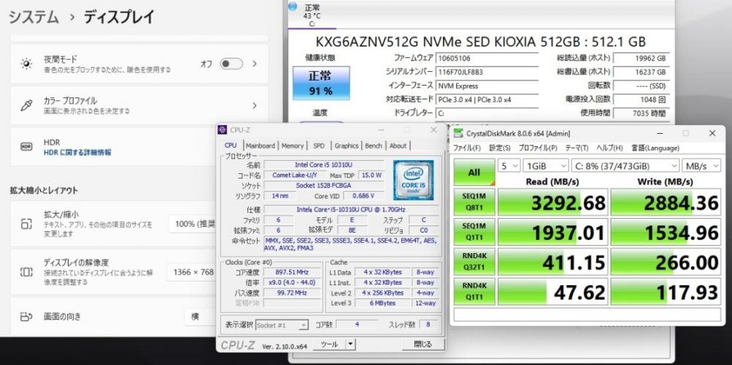Click the CrystalDiskMark title bar icon
This screenshot has width=732, height=365.
(x=459, y=133)
